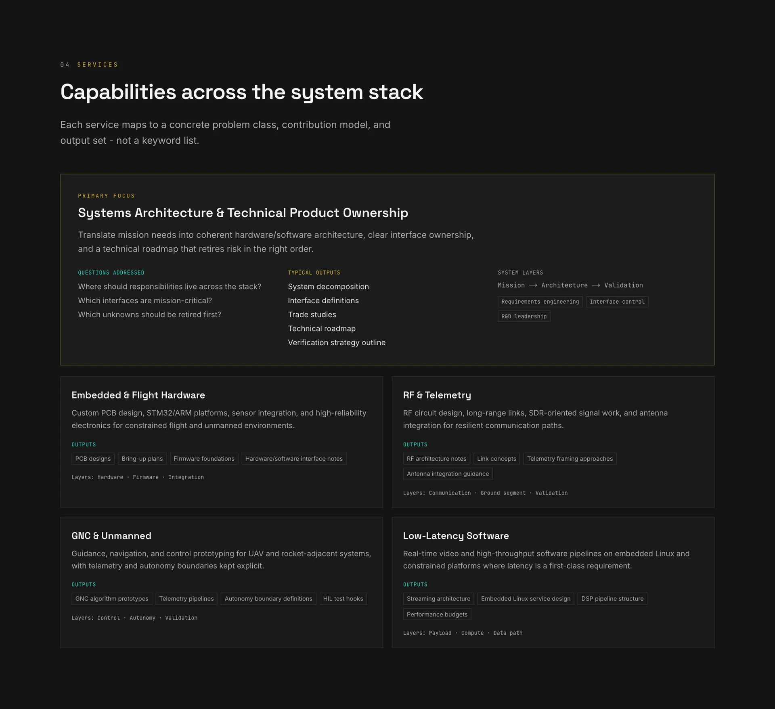Click the R&D leadership tag
775x709 pixels.
524,316
